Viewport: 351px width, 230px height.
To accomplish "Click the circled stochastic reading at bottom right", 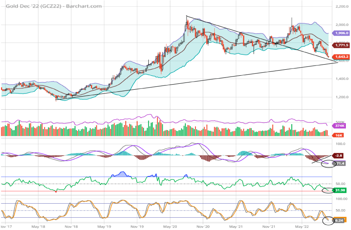I will [x=328, y=221].
